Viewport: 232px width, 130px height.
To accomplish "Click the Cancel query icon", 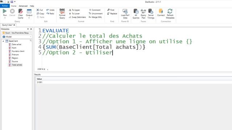I will [x=12, y=12].
